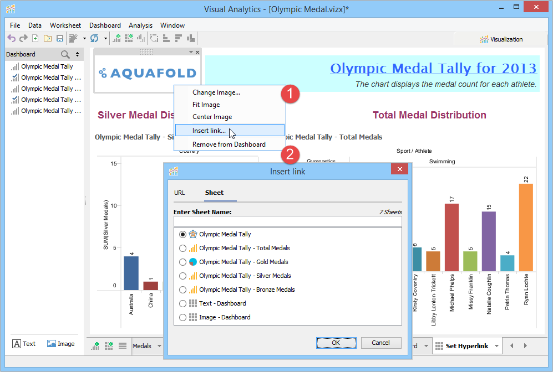553x372 pixels.
Task: Add an Image object to the dashboard
Action: [x=60, y=344]
